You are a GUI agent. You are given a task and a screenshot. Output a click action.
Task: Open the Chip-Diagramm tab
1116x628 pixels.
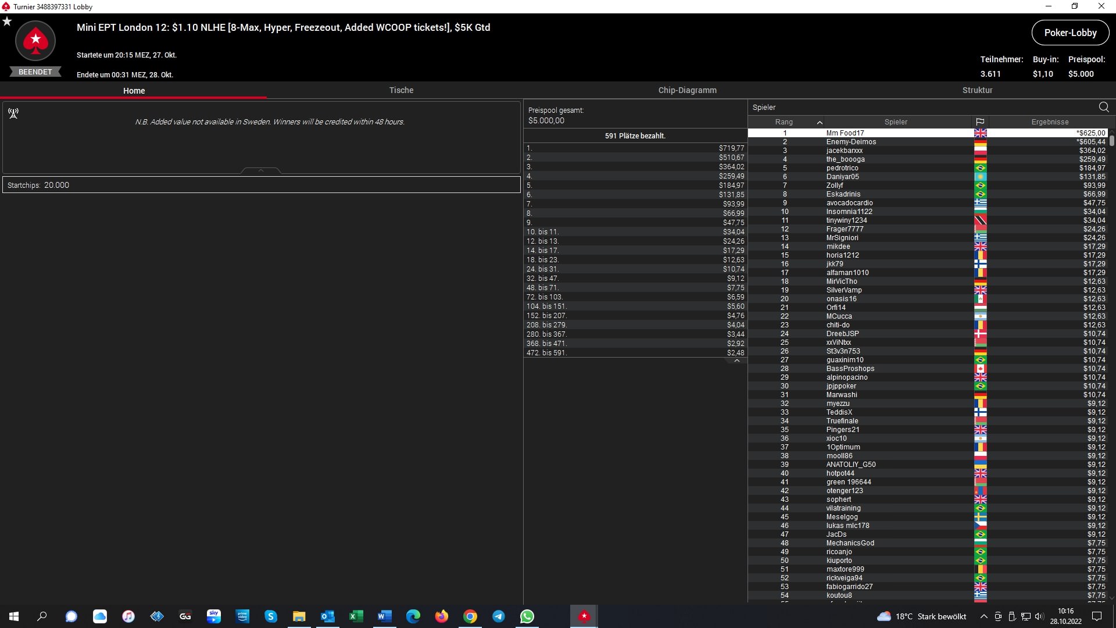point(687,90)
